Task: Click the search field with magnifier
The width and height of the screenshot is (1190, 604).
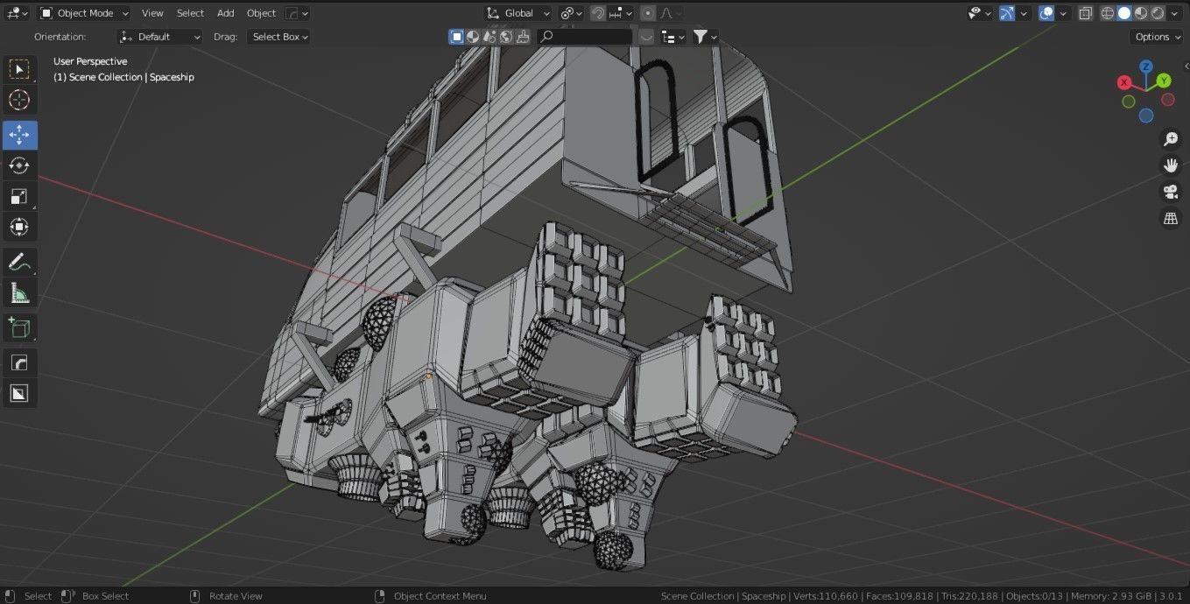Action: pos(584,37)
